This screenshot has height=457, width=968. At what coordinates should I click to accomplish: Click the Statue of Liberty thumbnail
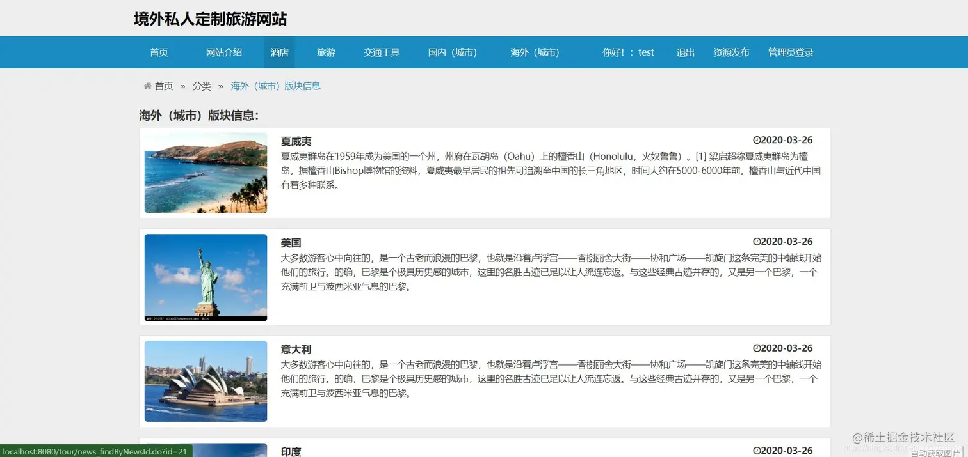206,277
